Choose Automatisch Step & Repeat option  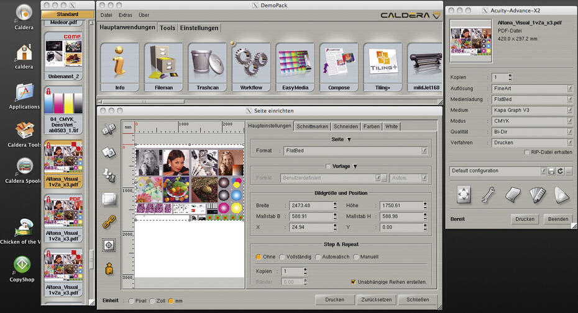318,257
